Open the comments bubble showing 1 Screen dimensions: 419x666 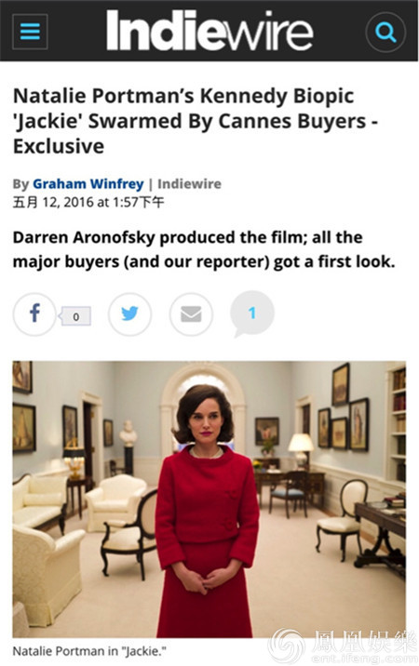click(x=252, y=313)
